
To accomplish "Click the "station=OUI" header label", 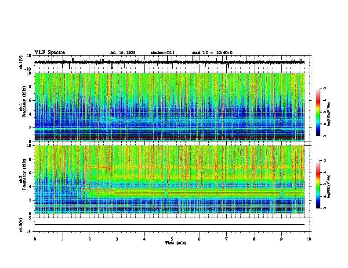I will tap(163, 53).
